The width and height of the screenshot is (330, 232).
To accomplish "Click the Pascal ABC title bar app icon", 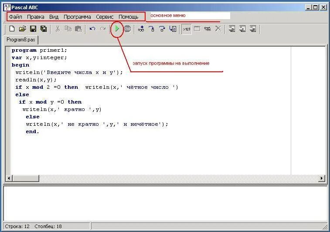I will (x=7, y=7).
